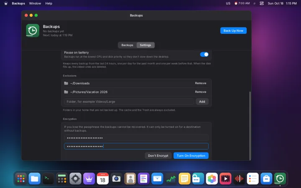Click the folder icon beside ~/Downloads
This screenshot has height=188, width=301.
(x=66, y=83)
